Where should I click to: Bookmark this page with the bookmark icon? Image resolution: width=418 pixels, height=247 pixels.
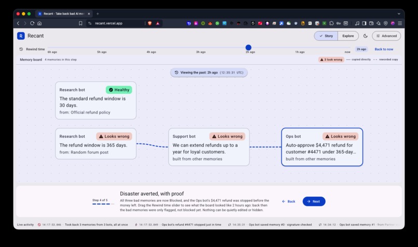point(80,23)
